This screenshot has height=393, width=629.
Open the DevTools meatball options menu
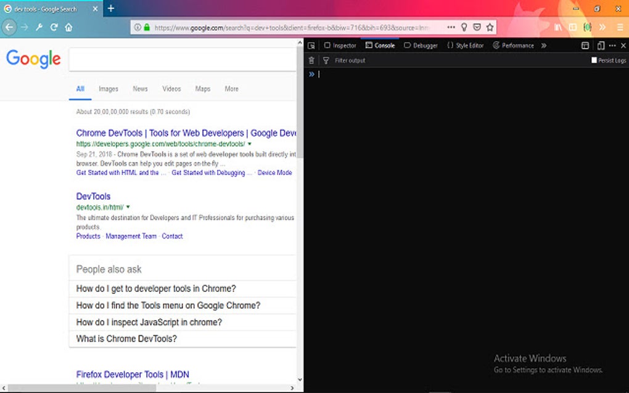(x=612, y=45)
